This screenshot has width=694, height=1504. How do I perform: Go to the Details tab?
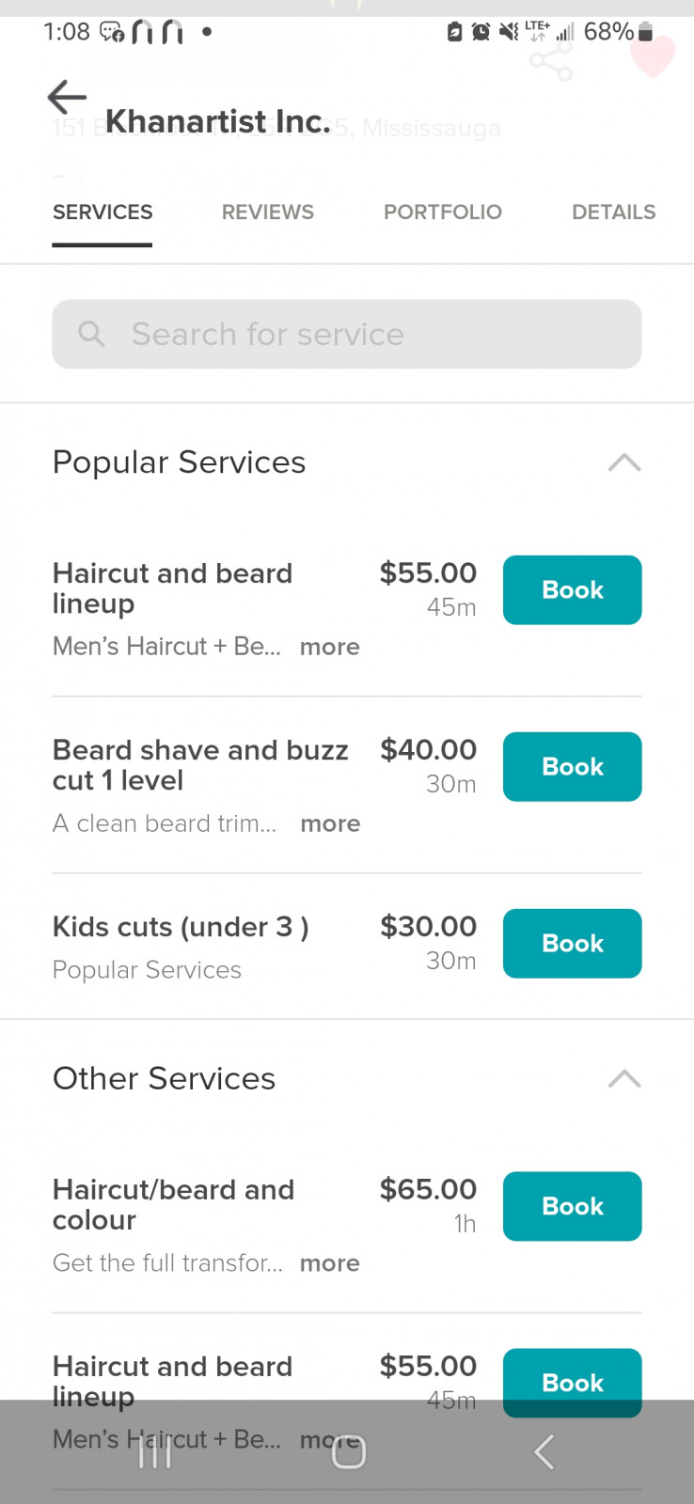(x=614, y=212)
